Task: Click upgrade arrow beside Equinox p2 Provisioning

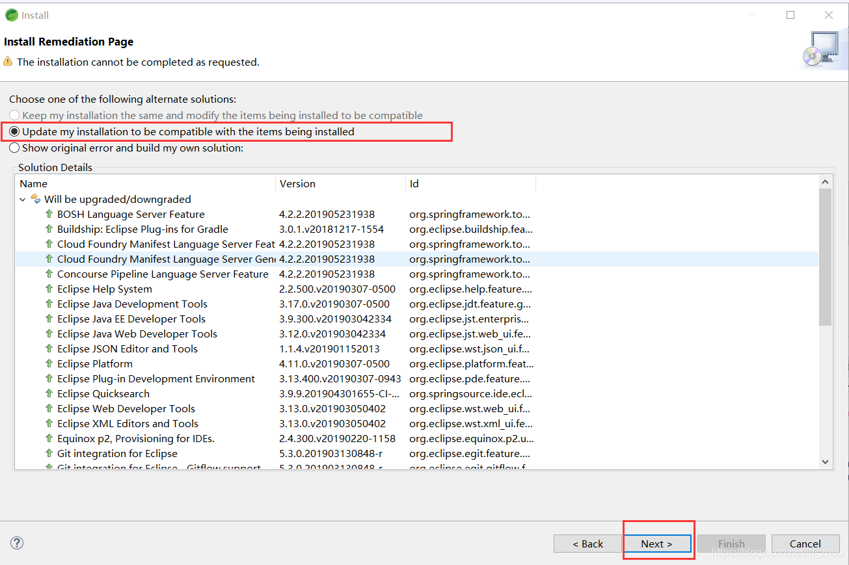Action: tap(49, 438)
